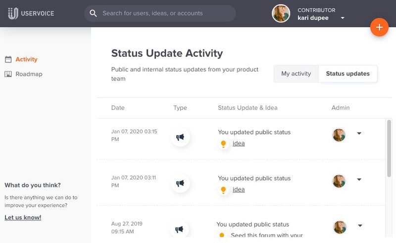
Task: Click lightbulb icon beside first idea link
Action: [x=223, y=144]
